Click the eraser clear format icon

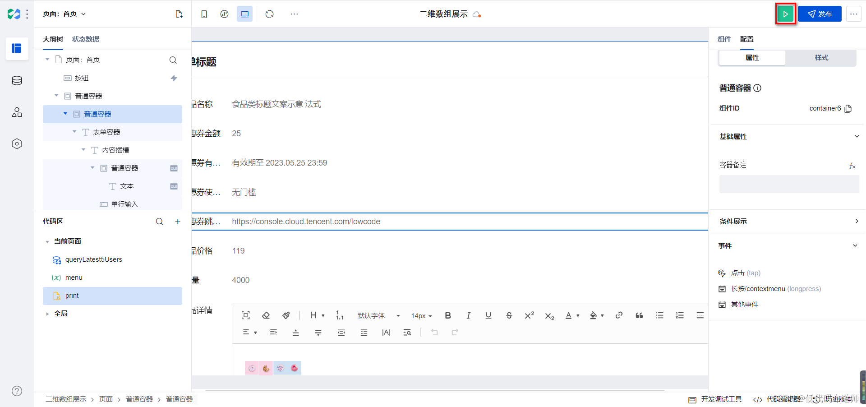coord(266,315)
